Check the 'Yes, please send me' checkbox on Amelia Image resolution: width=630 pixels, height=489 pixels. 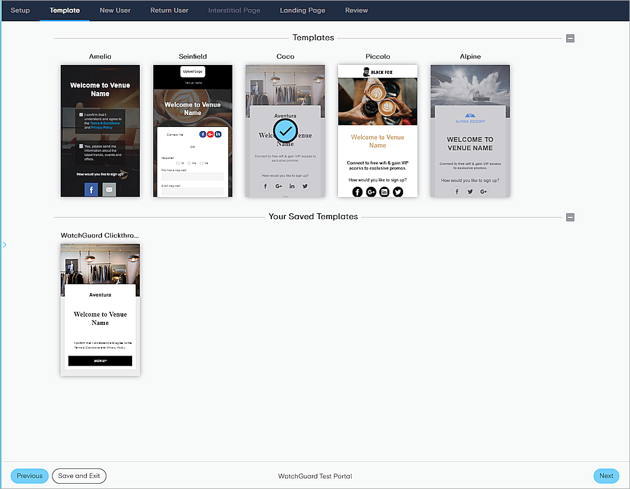(81, 146)
